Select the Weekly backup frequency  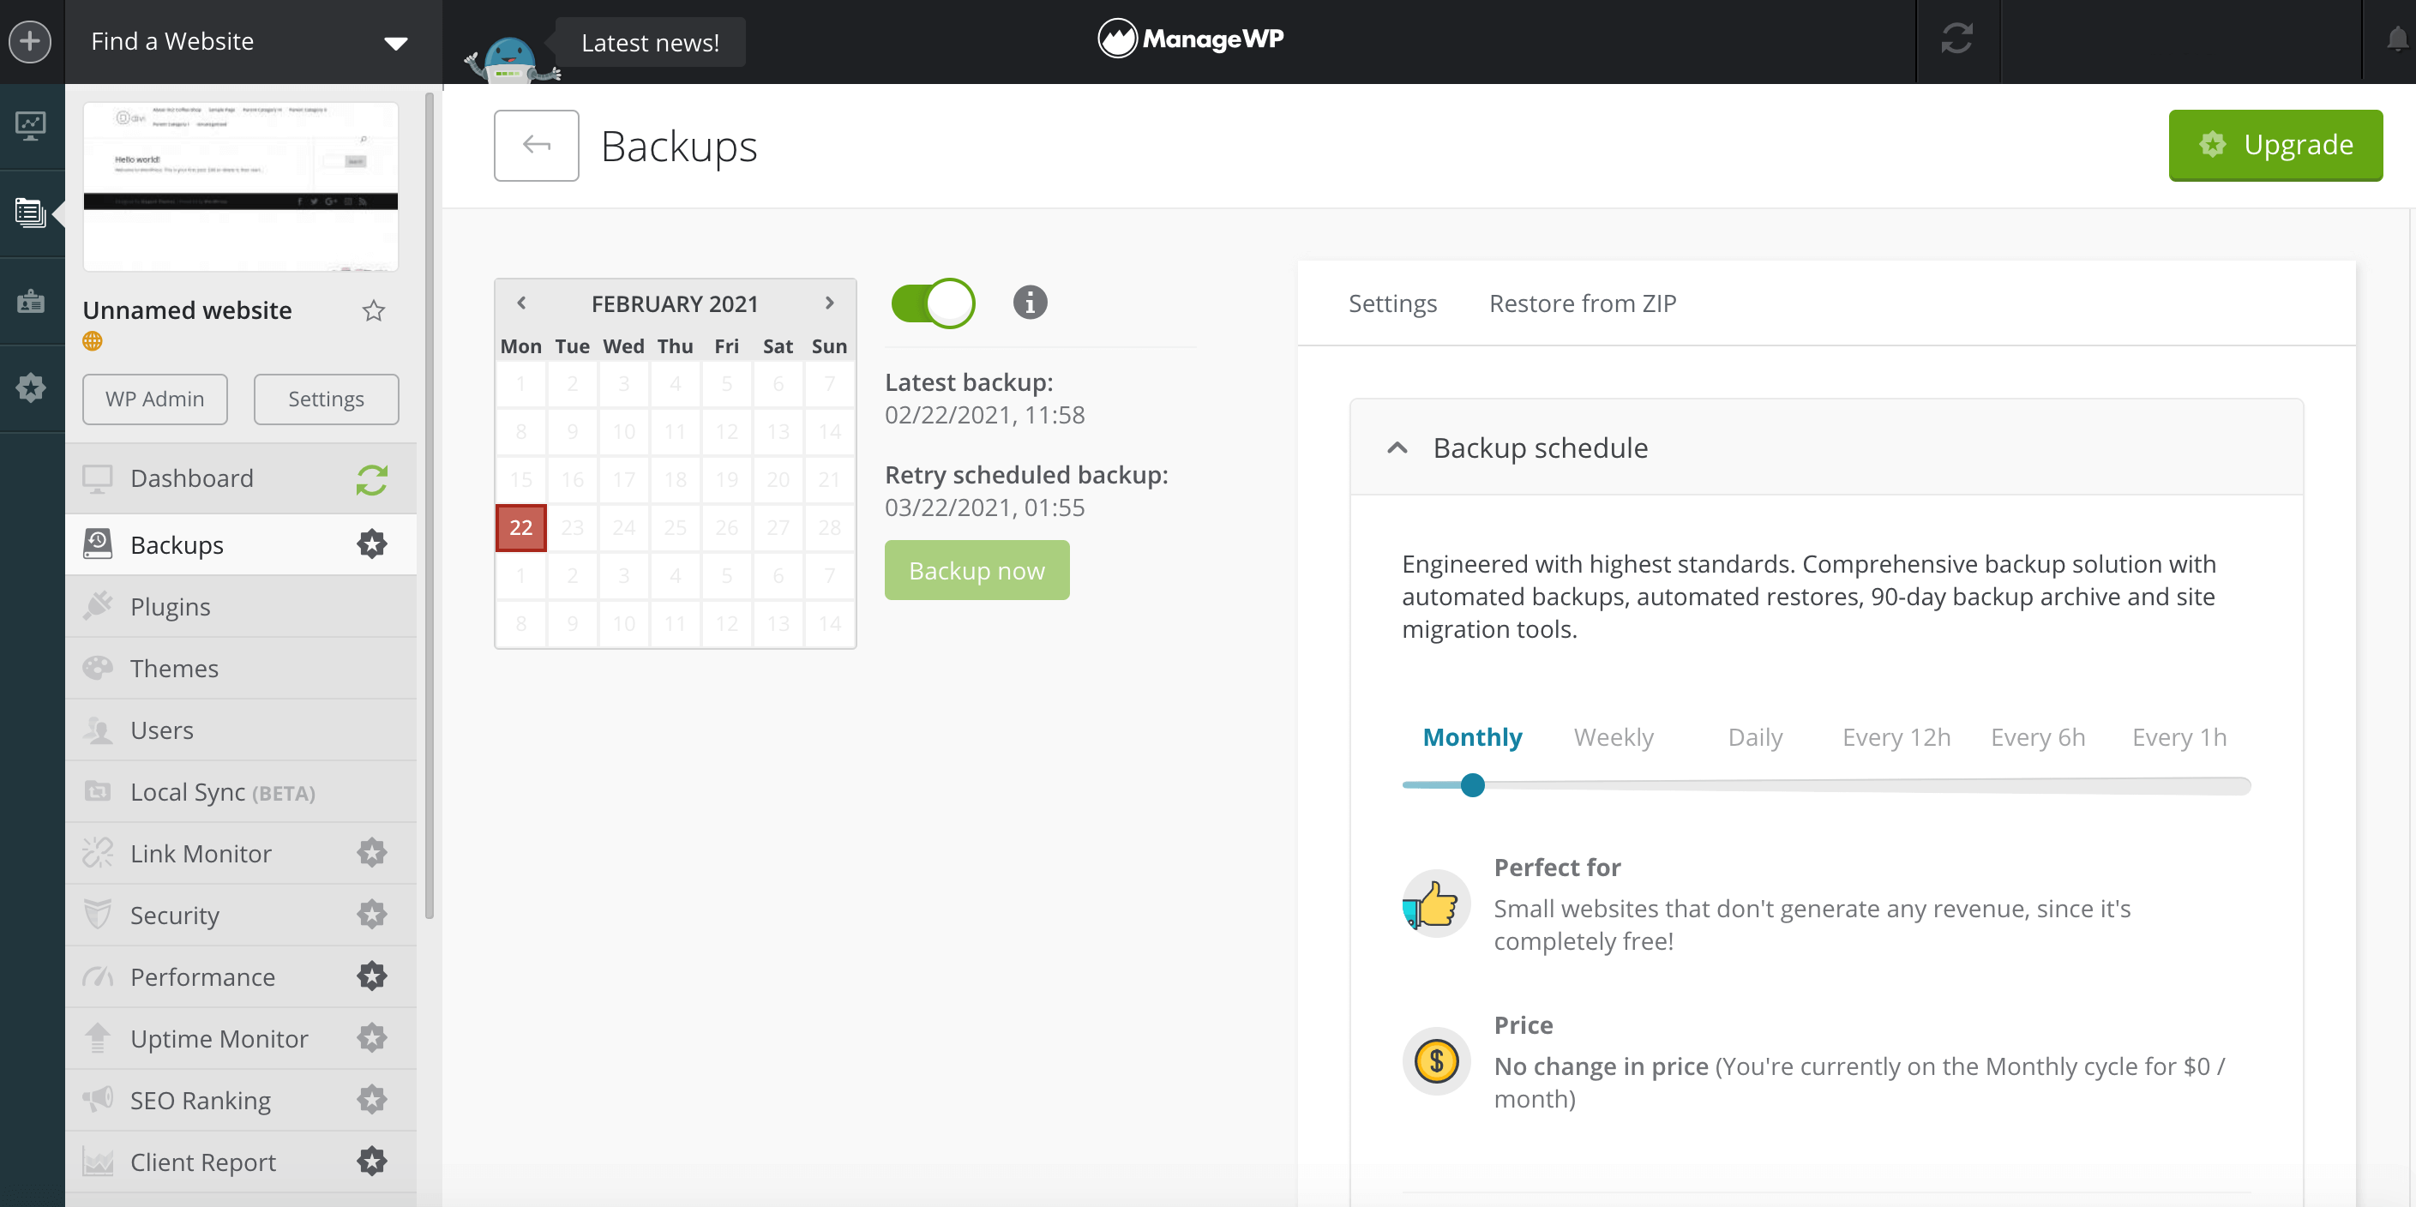pyautogui.click(x=1614, y=737)
